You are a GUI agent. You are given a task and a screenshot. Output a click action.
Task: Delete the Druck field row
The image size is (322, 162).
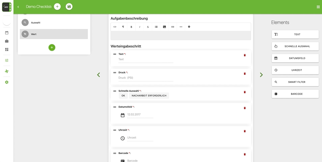(x=245, y=73)
